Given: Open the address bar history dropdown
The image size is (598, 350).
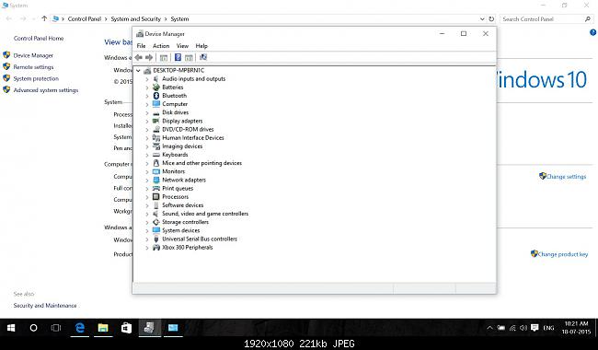Looking at the screenshot, I should (482, 18).
